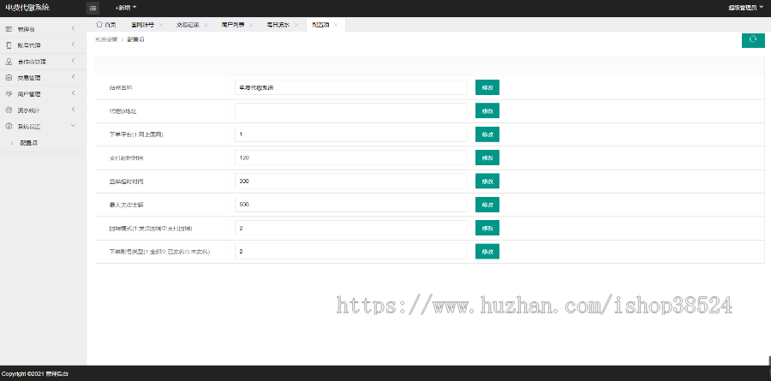The image size is (771, 381).
Task: Click 修改 button next to value 120
Action: pyautogui.click(x=487, y=158)
